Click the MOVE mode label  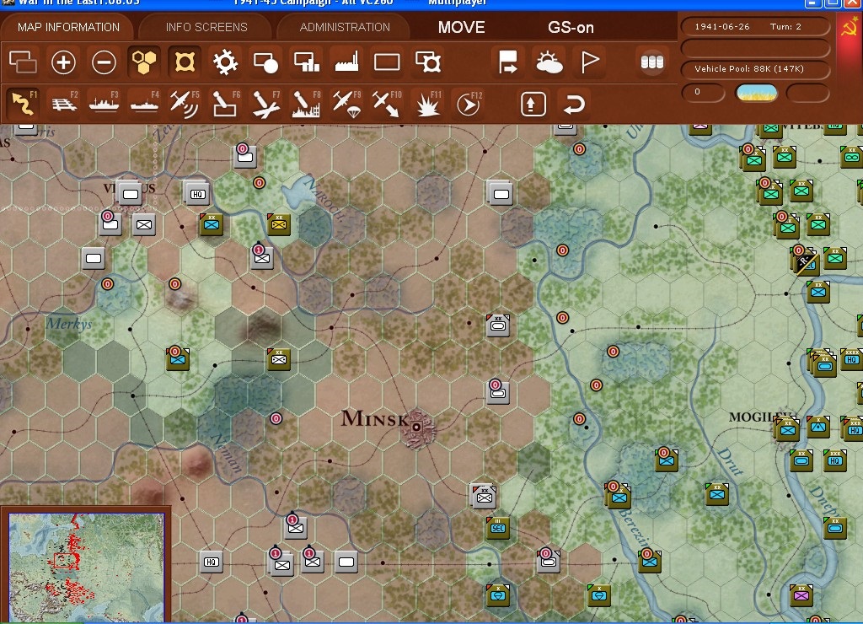coord(461,27)
